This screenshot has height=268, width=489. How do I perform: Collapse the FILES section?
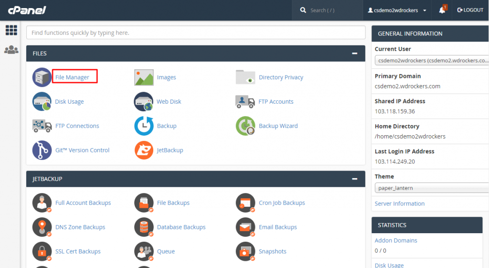[x=355, y=54]
